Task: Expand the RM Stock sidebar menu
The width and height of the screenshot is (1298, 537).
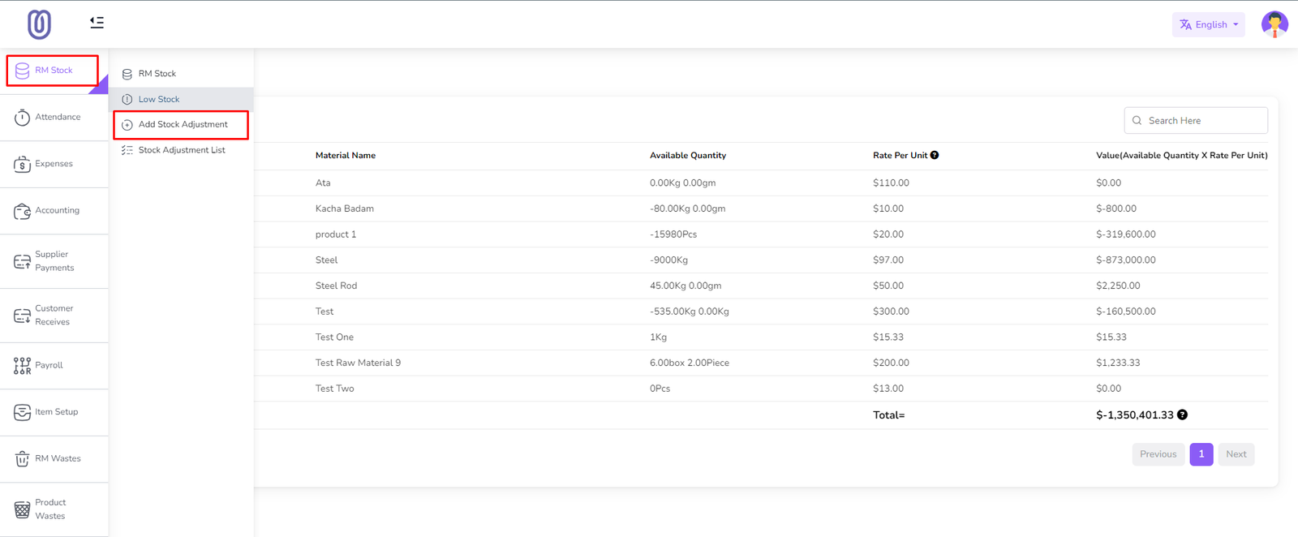Action: point(53,71)
